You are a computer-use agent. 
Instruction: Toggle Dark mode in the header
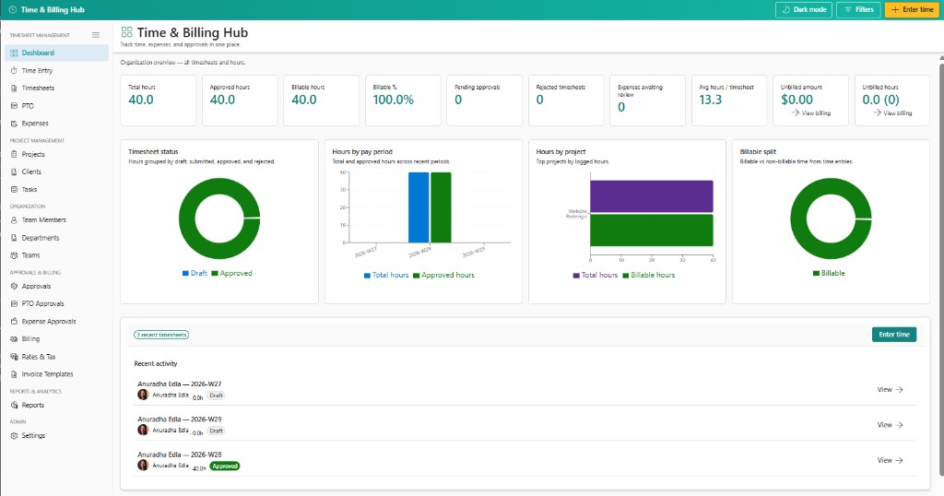pyautogui.click(x=804, y=9)
